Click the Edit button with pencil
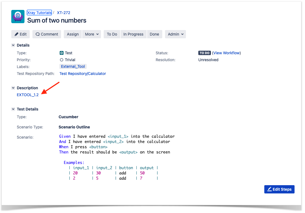 20,34
